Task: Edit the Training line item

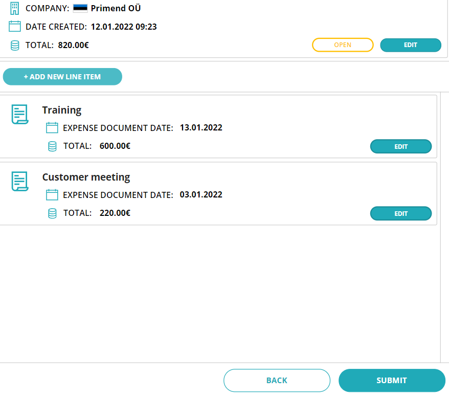Action: pyautogui.click(x=400, y=146)
